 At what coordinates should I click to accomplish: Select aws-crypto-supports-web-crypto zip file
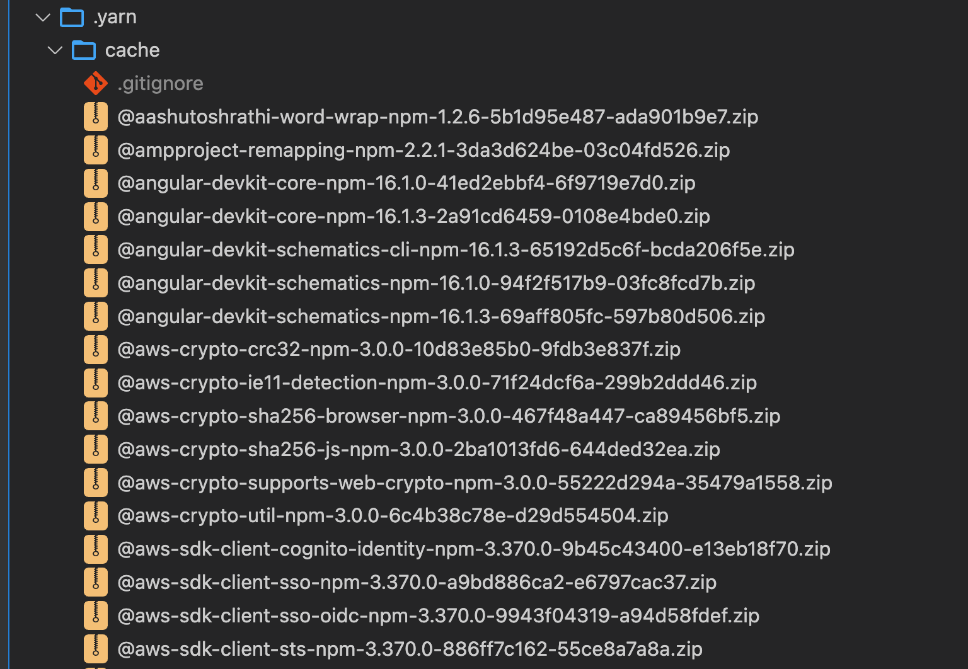(475, 483)
